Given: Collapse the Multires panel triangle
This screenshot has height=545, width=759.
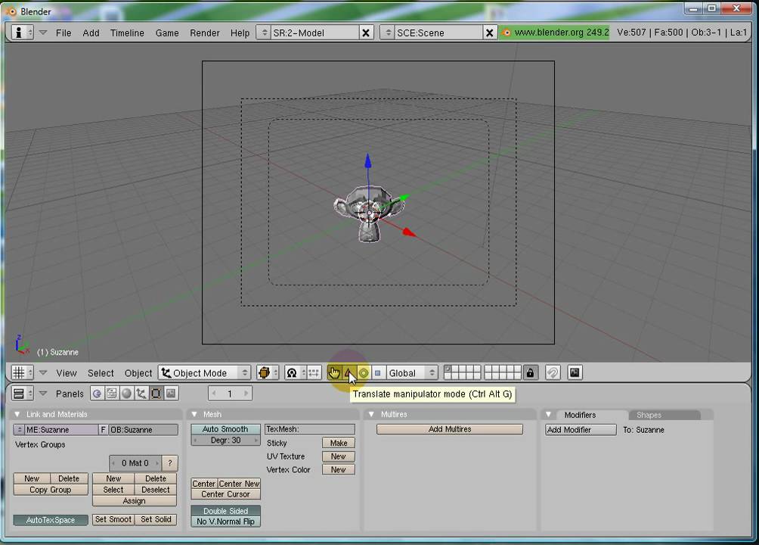Looking at the screenshot, I should [x=371, y=414].
